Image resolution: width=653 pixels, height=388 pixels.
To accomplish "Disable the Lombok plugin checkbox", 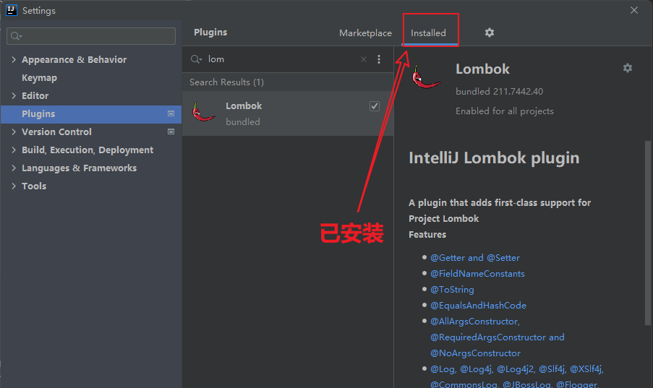I will [375, 106].
